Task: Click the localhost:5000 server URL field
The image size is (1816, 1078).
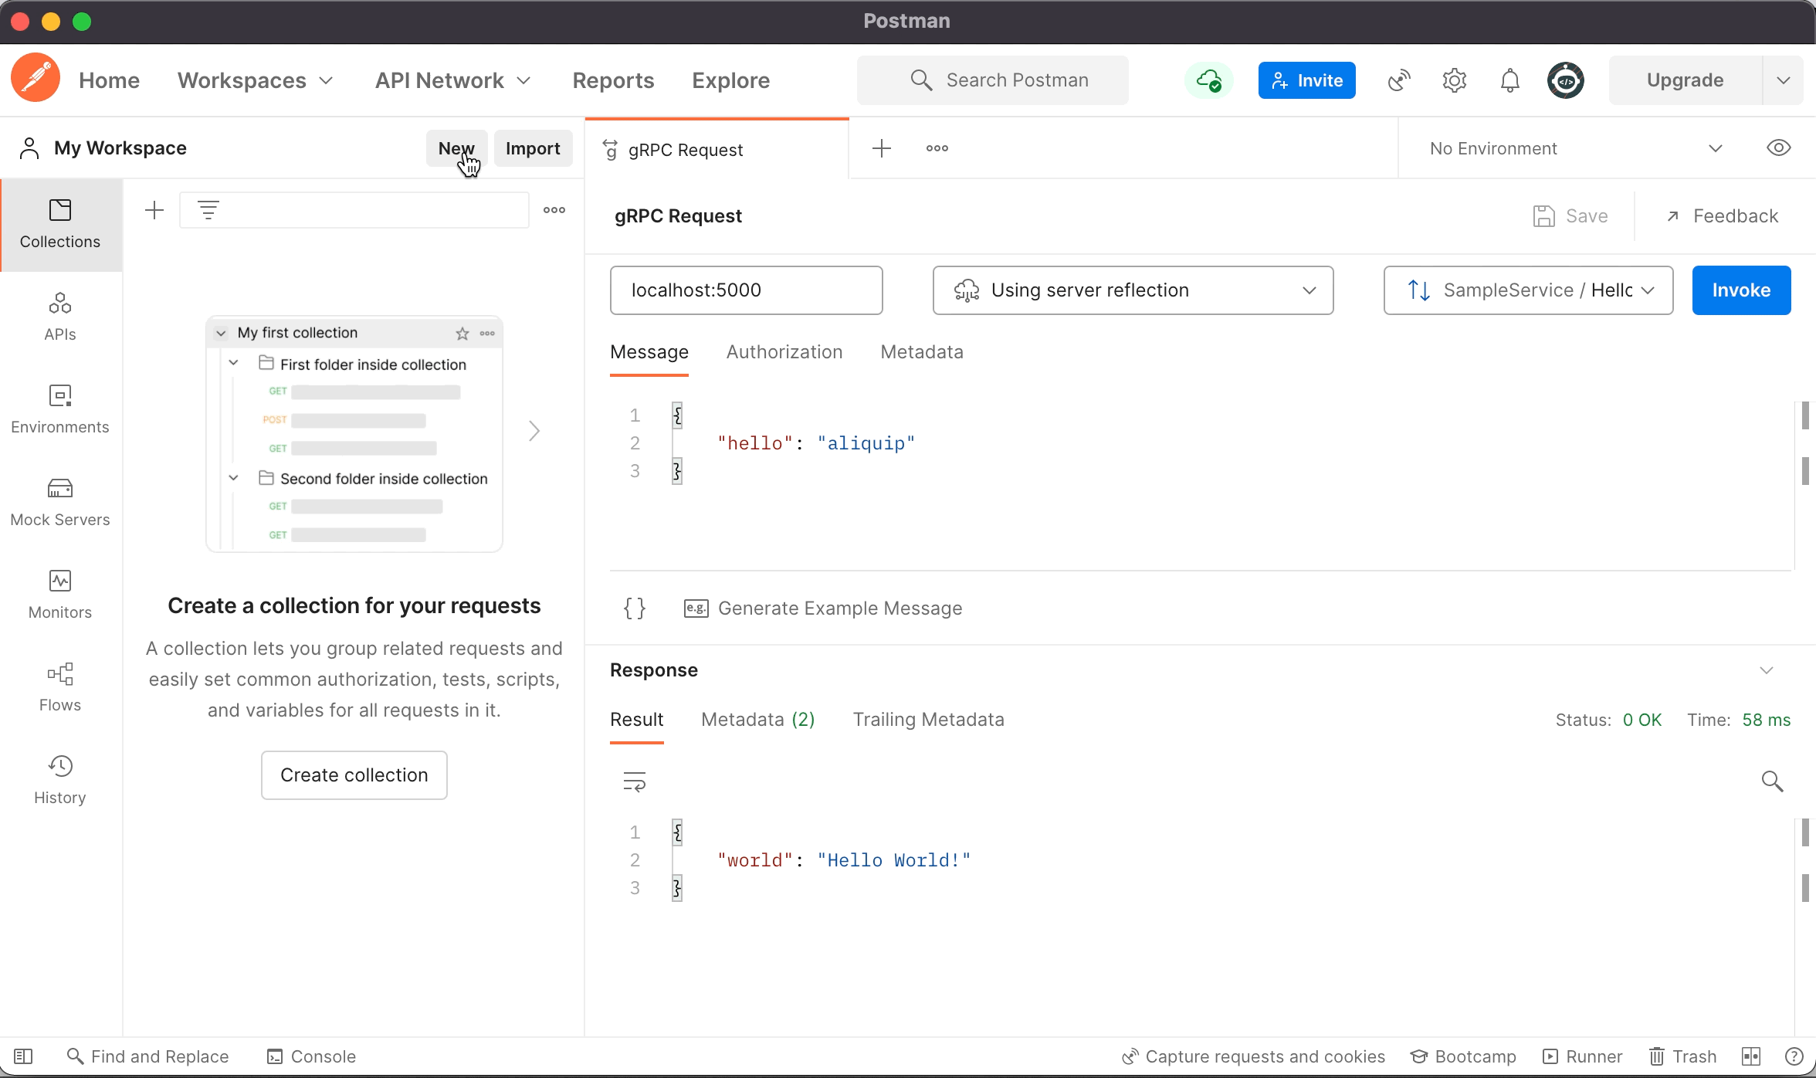Action: (x=746, y=290)
